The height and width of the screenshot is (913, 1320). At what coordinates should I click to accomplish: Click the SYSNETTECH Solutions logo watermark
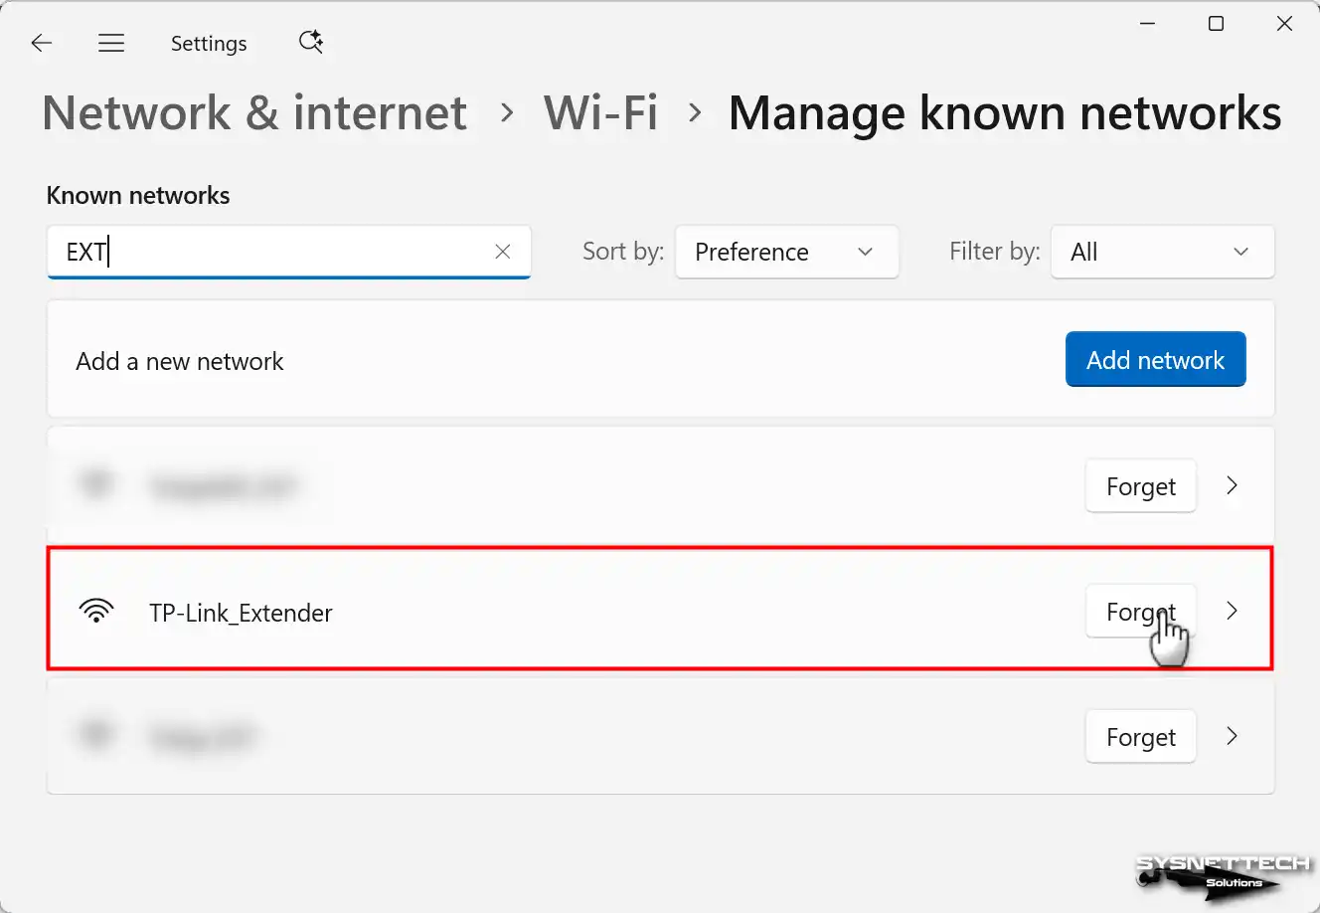[x=1225, y=873]
